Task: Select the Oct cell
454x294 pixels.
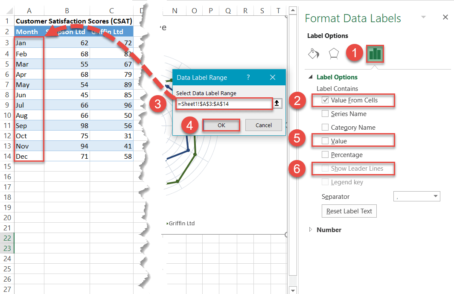Action: (x=29, y=136)
